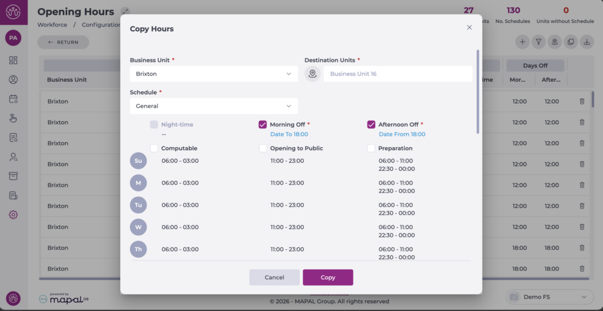Image resolution: width=603 pixels, height=311 pixels.
Task: Click the dashboard grid icon in sidebar
Action: point(13,60)
